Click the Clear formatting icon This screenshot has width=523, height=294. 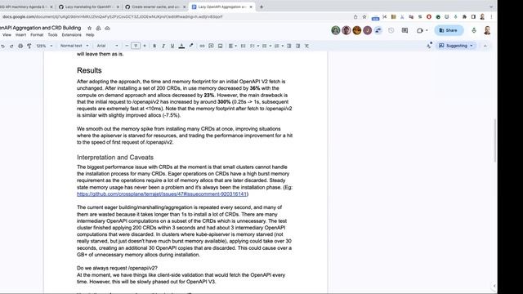pyautogui.click(x=306, y=46)
